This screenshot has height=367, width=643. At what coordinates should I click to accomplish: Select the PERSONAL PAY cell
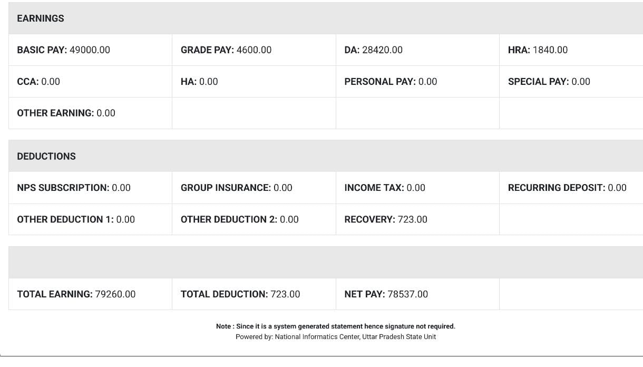tap(391, 82)
